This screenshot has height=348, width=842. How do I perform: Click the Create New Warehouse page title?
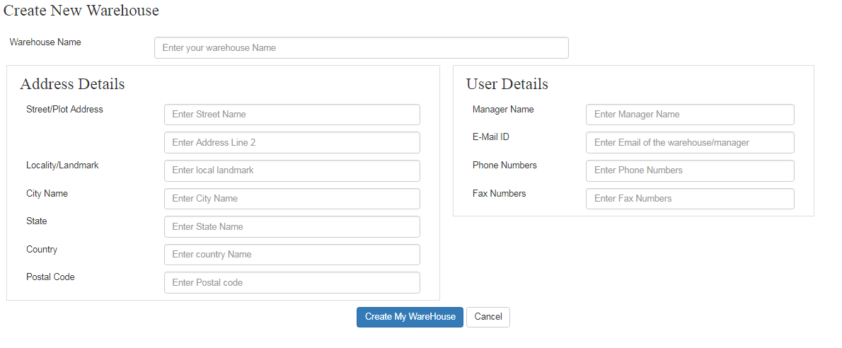[81, 11]
